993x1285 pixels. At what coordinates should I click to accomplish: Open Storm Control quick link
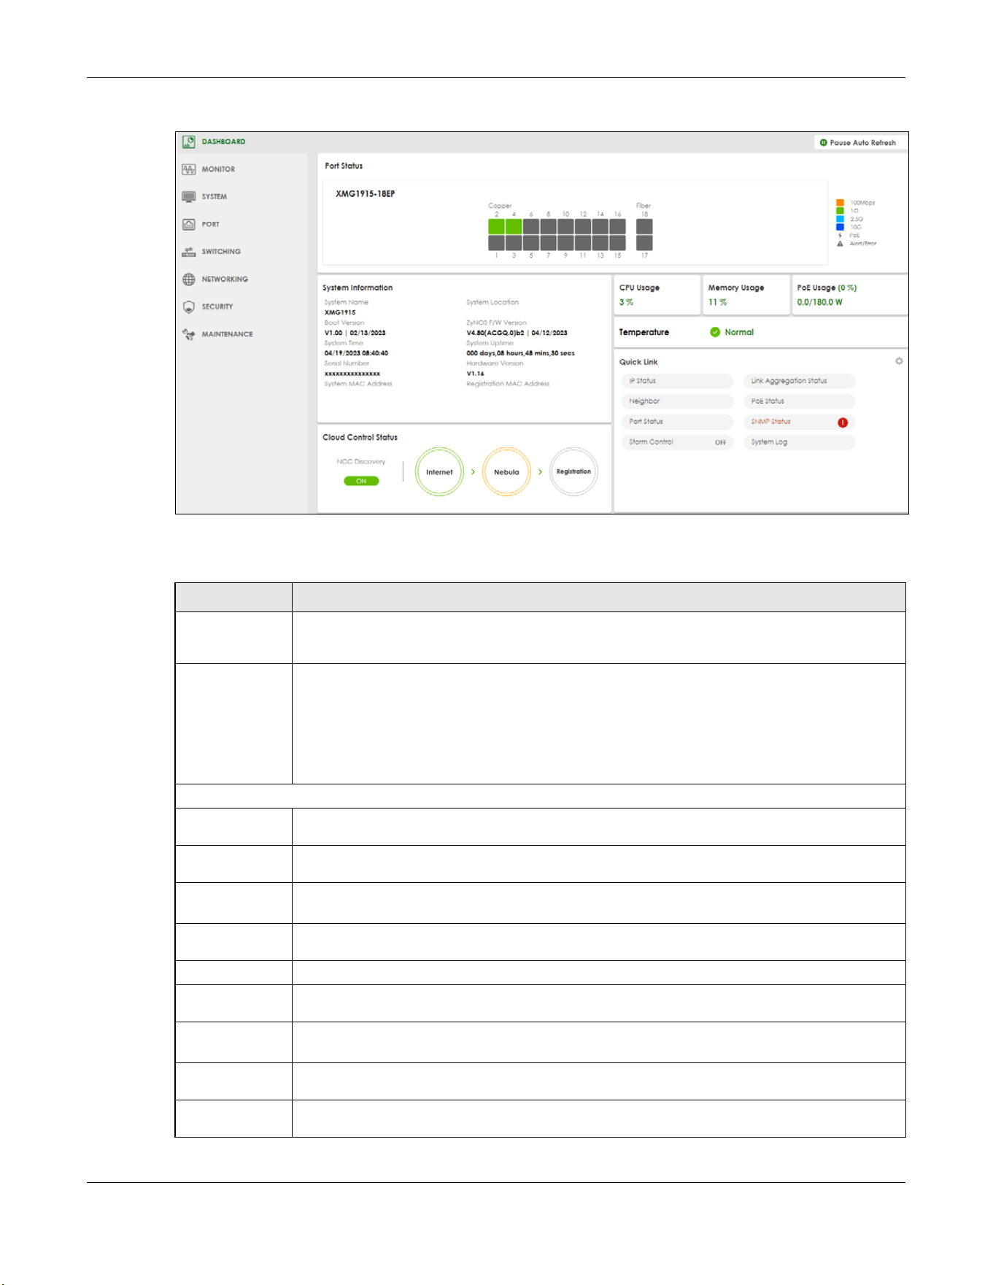click(x=677, y=442)
